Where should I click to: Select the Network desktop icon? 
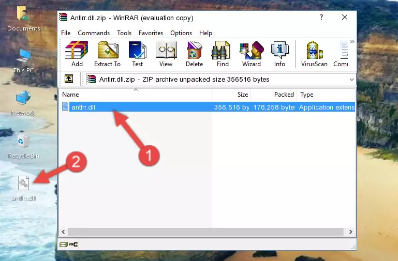point(23,103)
